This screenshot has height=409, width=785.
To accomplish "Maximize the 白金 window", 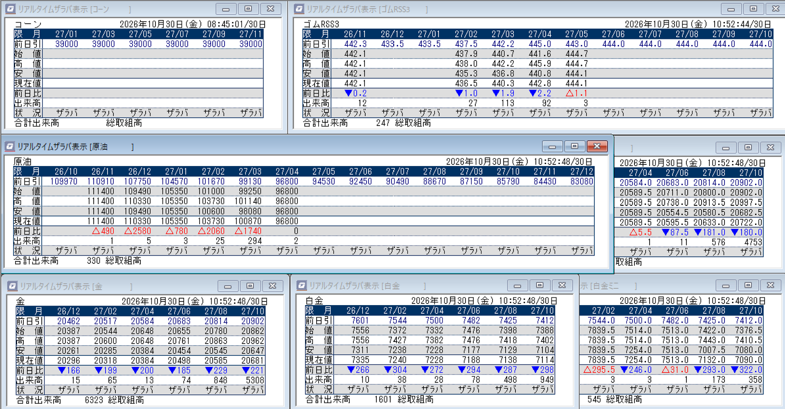I will (540, 285).
